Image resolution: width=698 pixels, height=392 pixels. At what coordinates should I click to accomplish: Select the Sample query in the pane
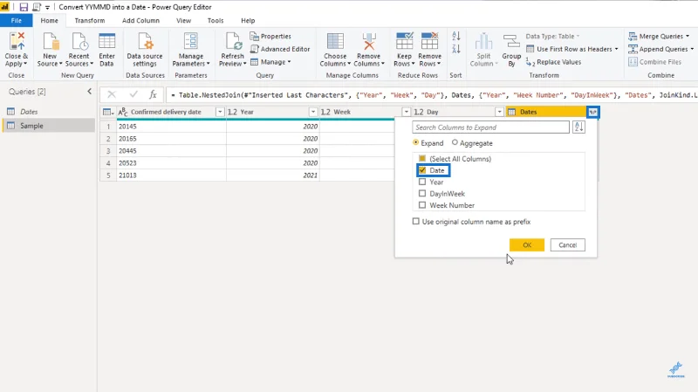point(49,126)
